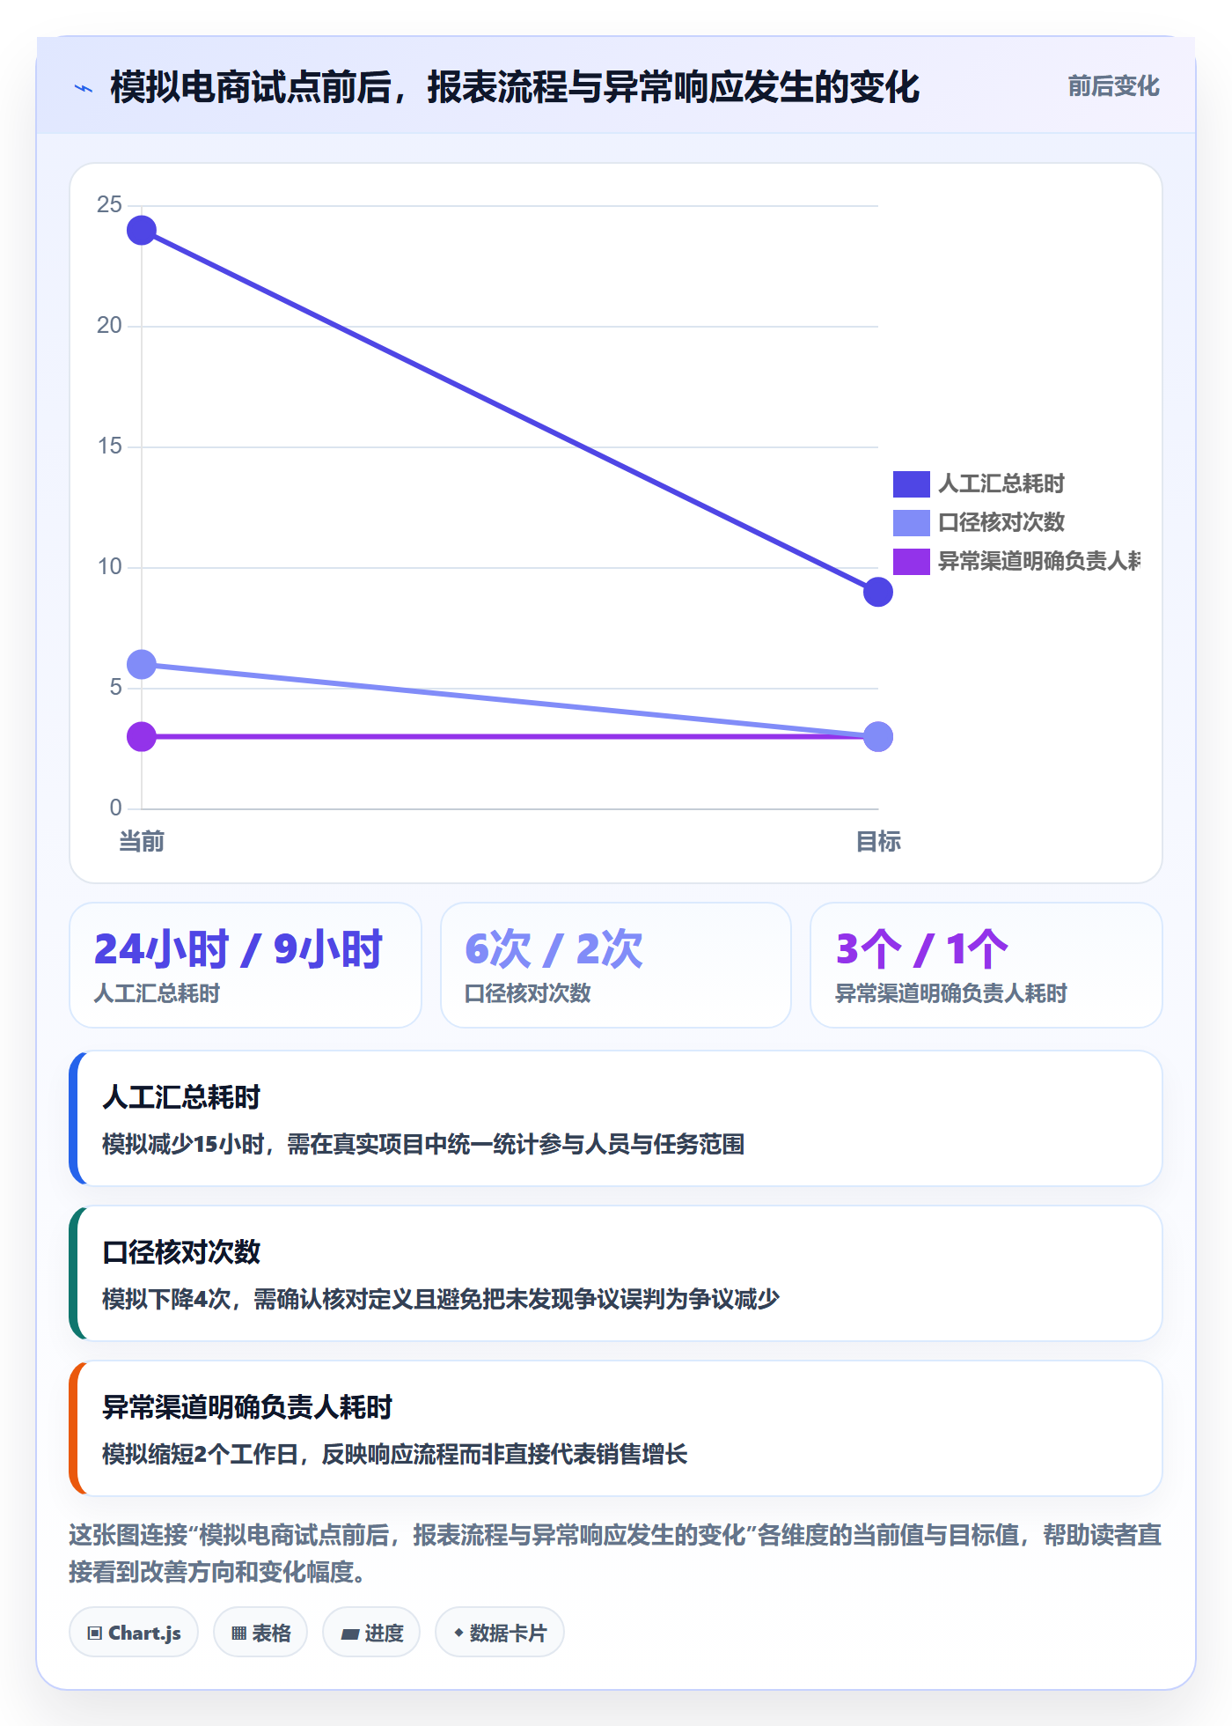Click the 当前 x-axis label
This screenshot has height=1726, width=1232.
pos(142,841)
